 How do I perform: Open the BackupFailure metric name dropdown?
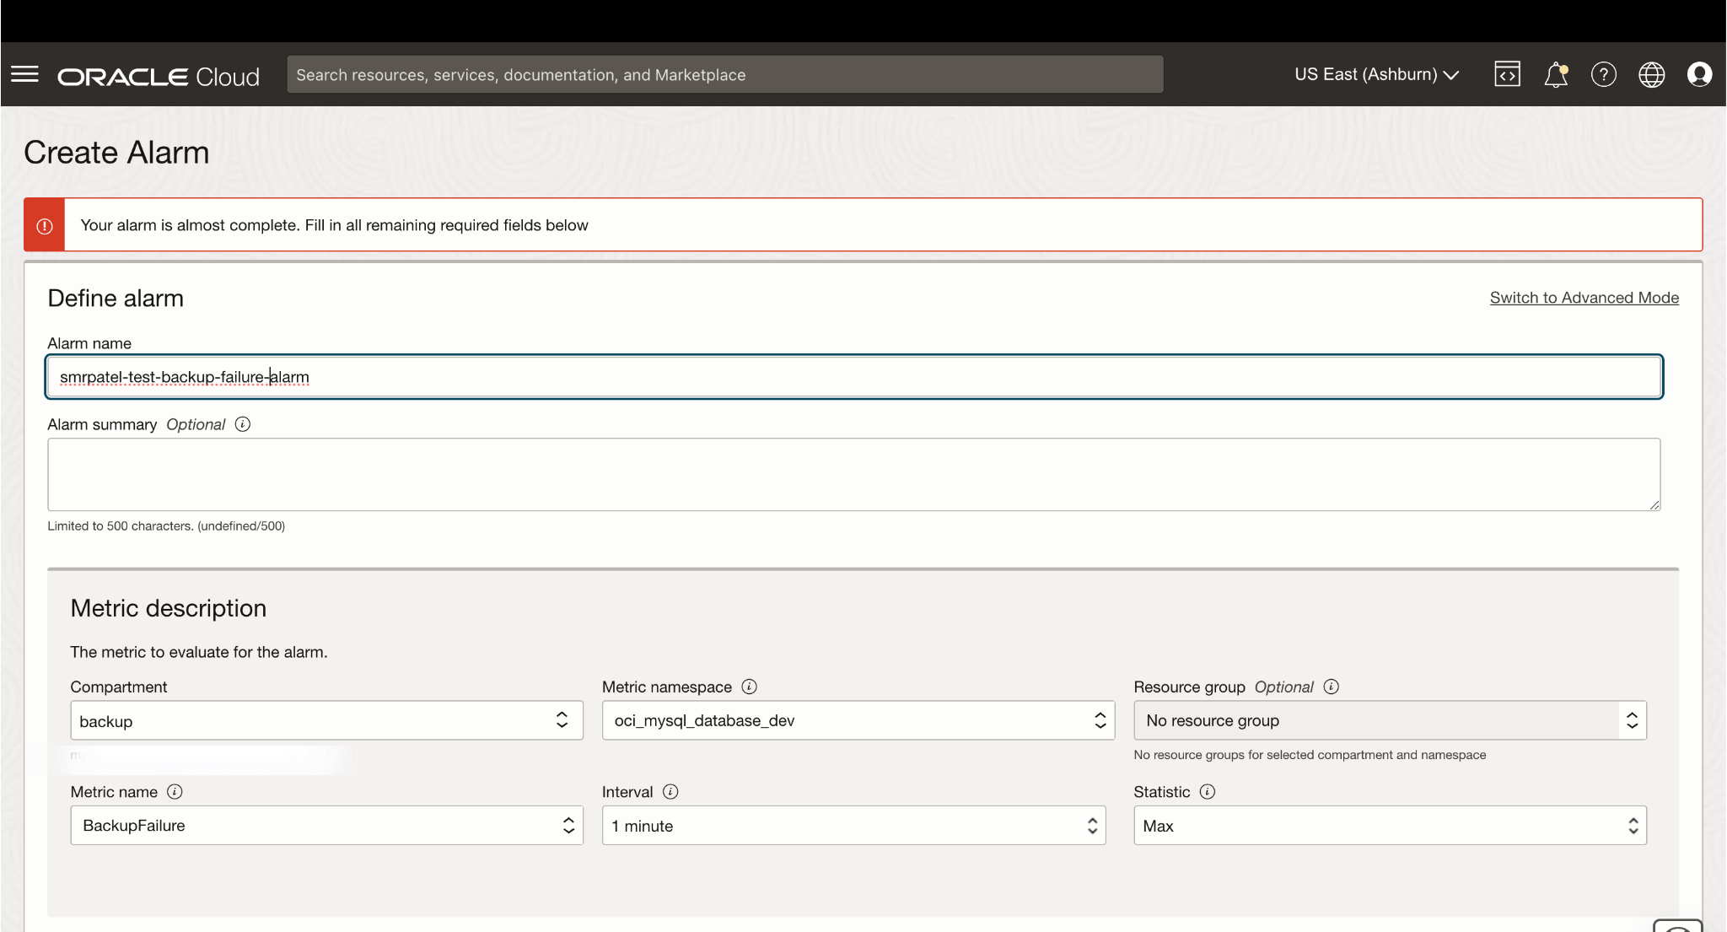[x=326, y=825]
